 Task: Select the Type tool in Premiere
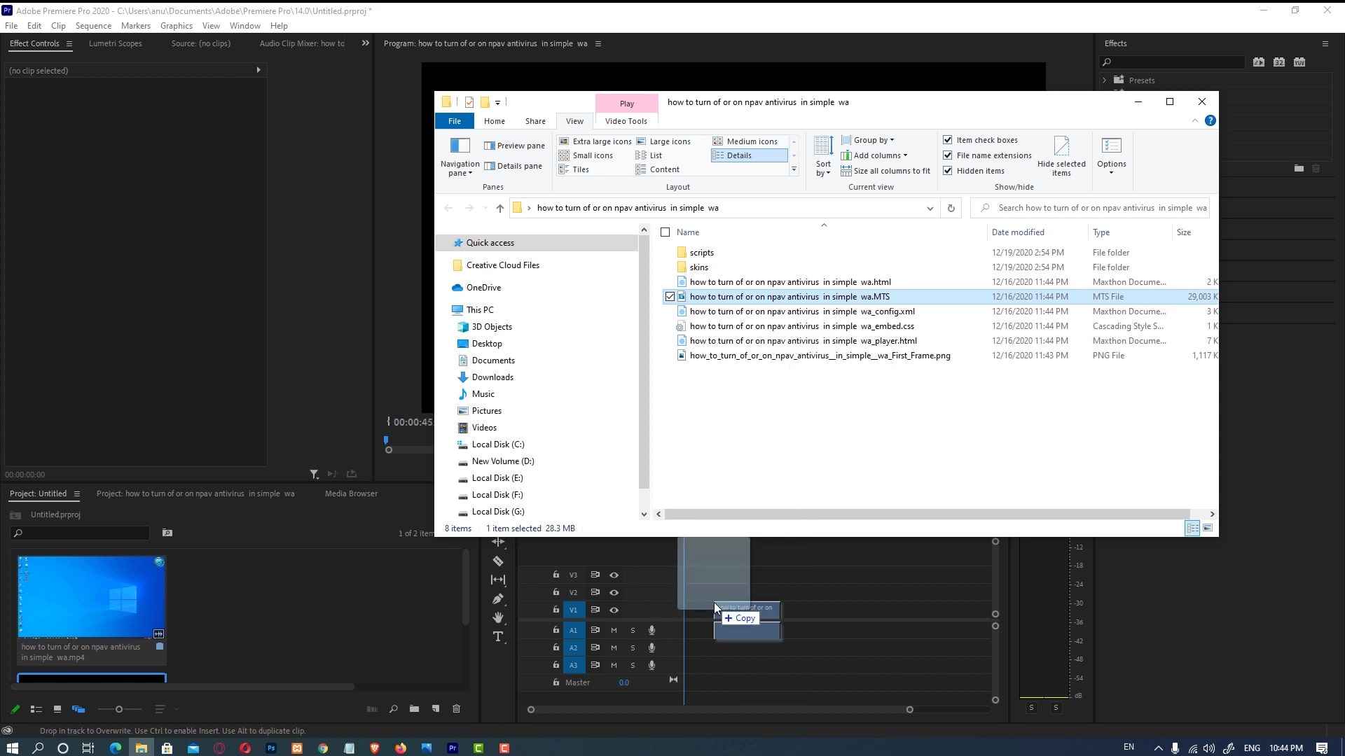[x=498, y=636]
